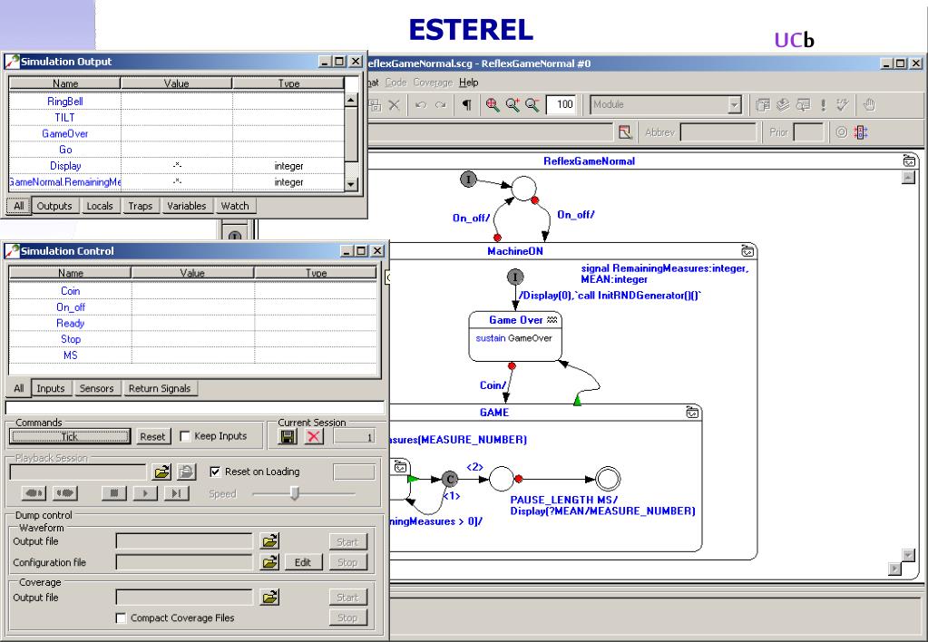Viewport: 928px width, 642px height.
Task: Click the zoom percentage field showing 100
Action: (x=561, y=104)
